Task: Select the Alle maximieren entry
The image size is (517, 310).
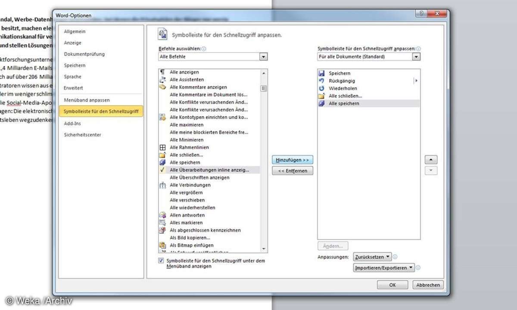Action: click(209, 125)
